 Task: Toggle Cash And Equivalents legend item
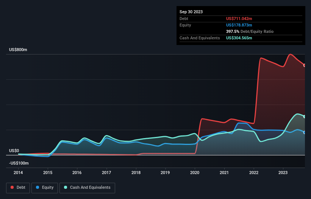(x=87, y=187)
